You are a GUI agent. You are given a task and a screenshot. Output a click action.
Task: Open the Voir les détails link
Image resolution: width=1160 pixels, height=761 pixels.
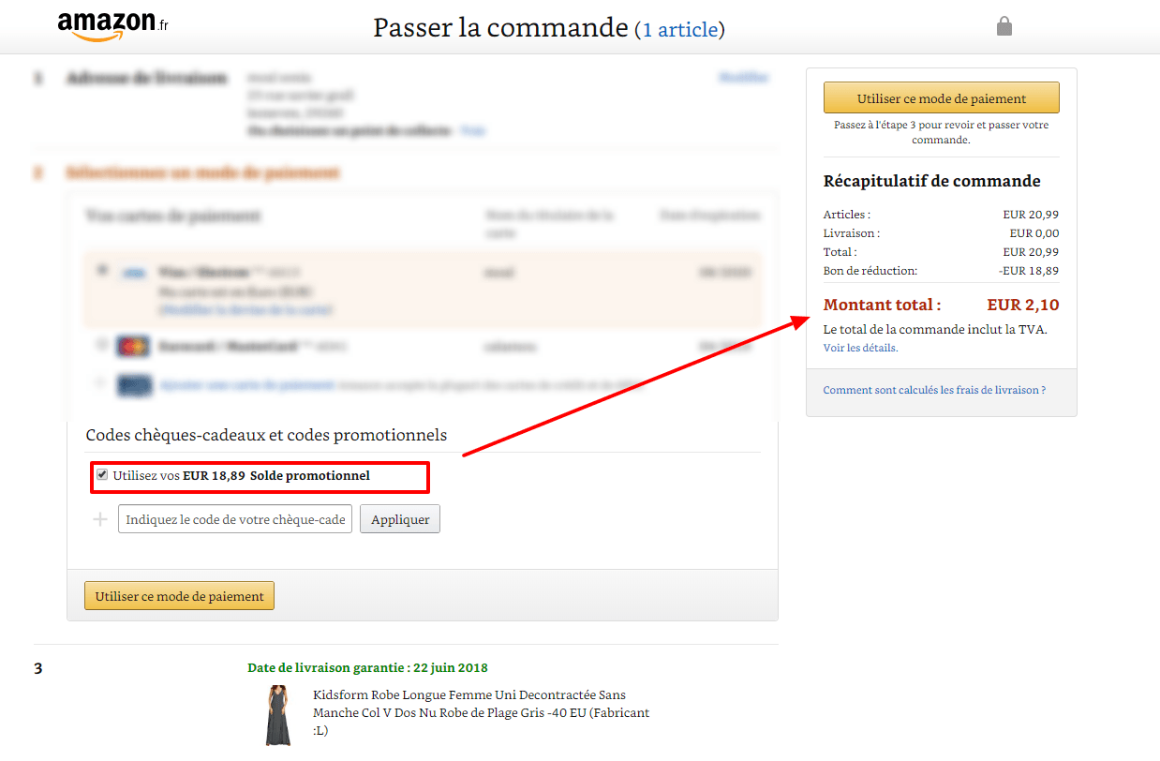click(859, 348)
